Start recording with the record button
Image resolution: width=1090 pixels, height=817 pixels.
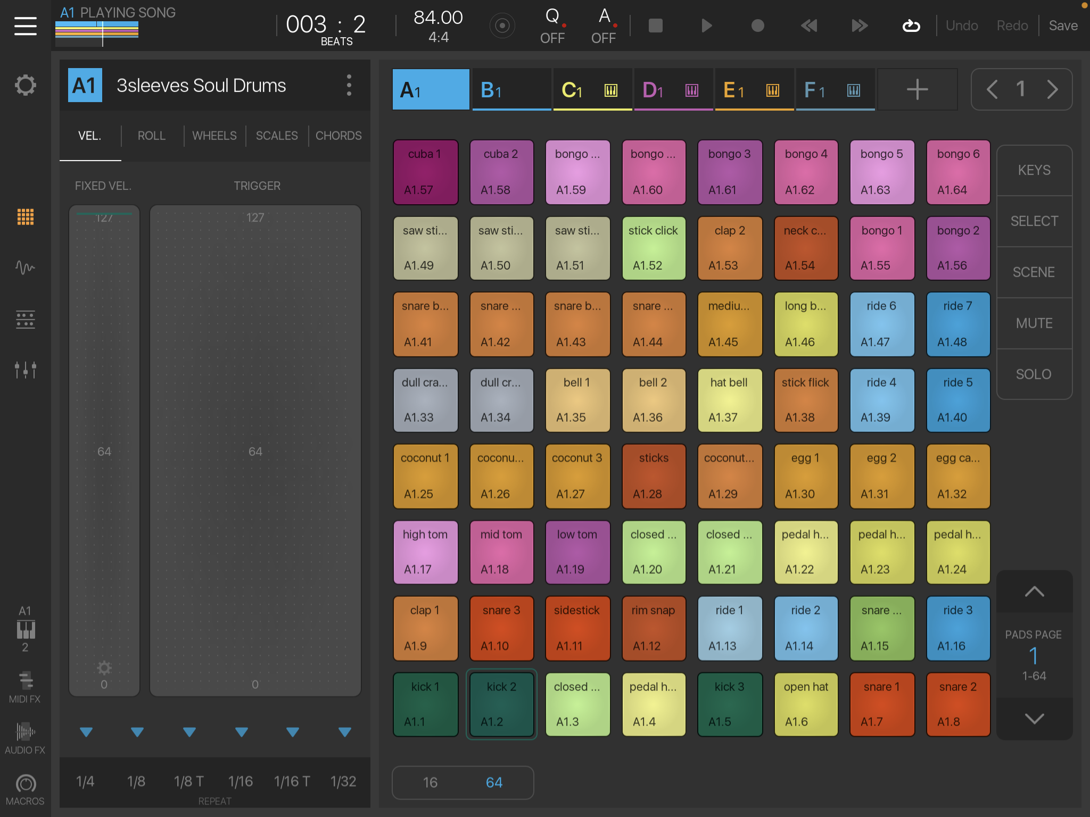757,26
